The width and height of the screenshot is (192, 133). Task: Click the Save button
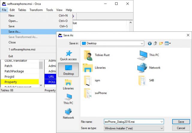pos(181,122)
